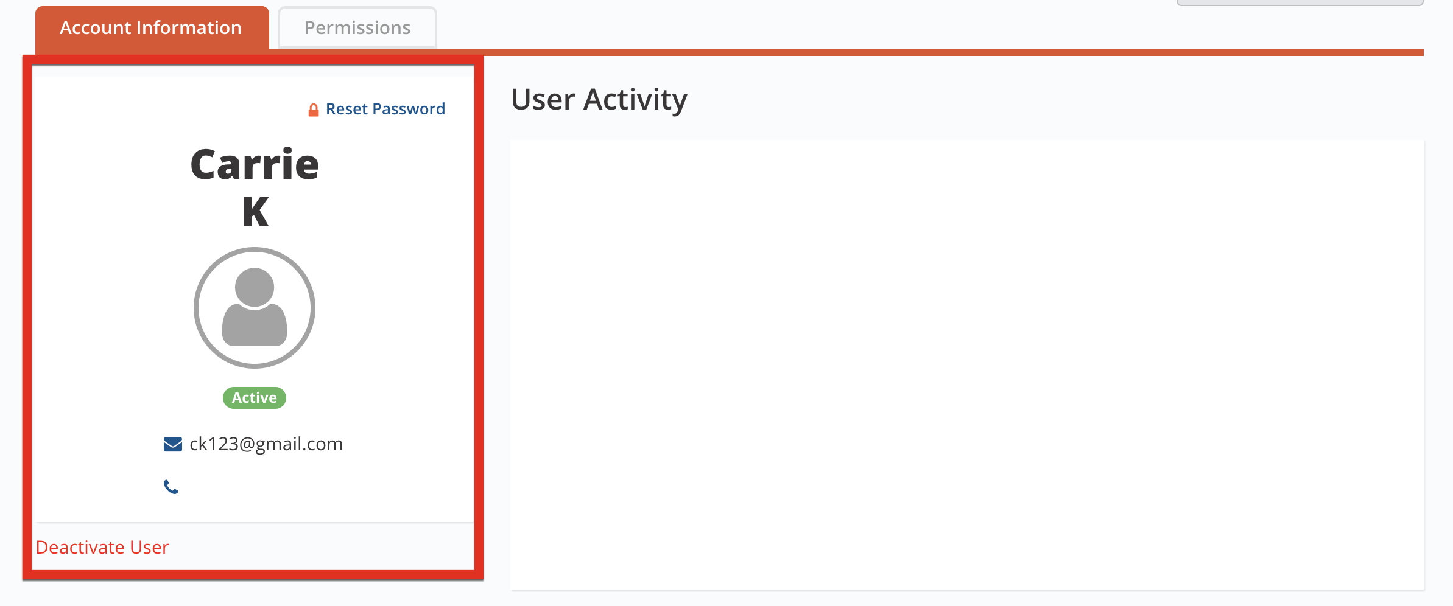Screen dimensions: 1453x606
Task: Click the Reset Password link
Action: [385, 109]
